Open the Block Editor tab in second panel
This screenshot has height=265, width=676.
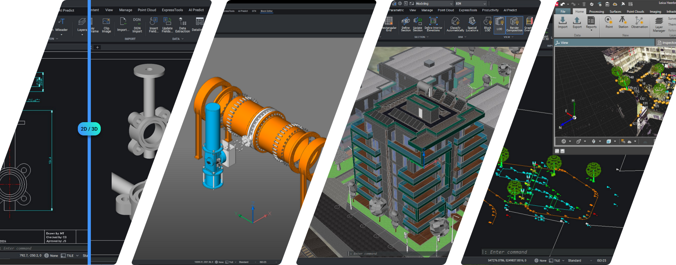267,11
